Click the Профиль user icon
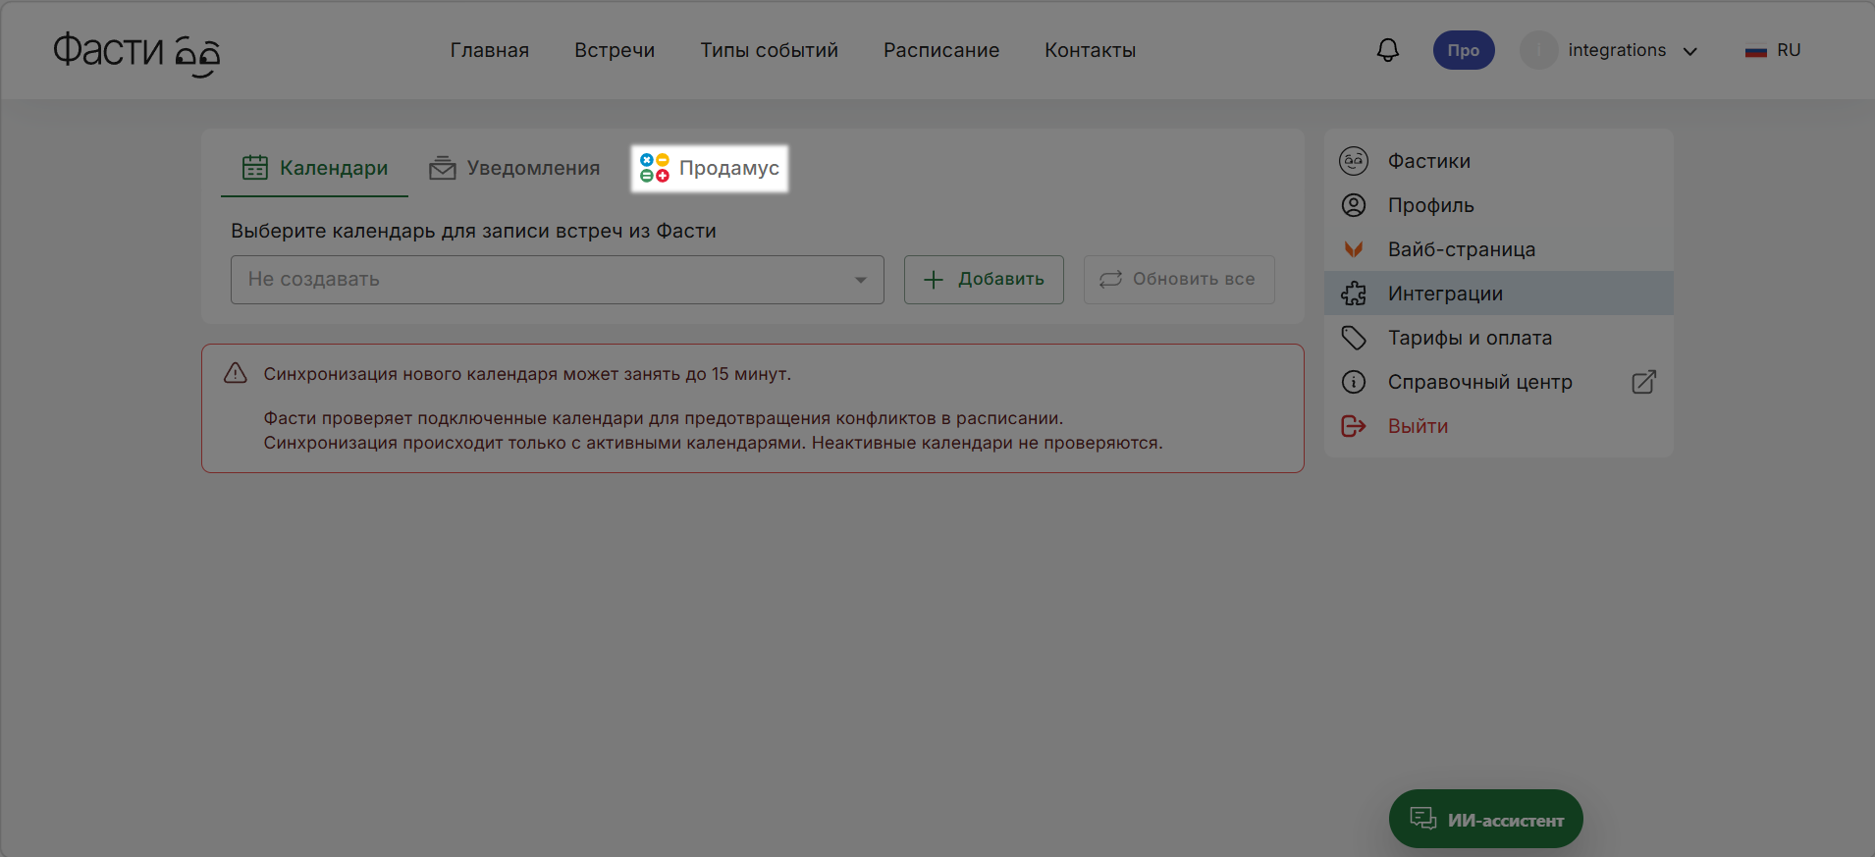 tap(1354, 205)
